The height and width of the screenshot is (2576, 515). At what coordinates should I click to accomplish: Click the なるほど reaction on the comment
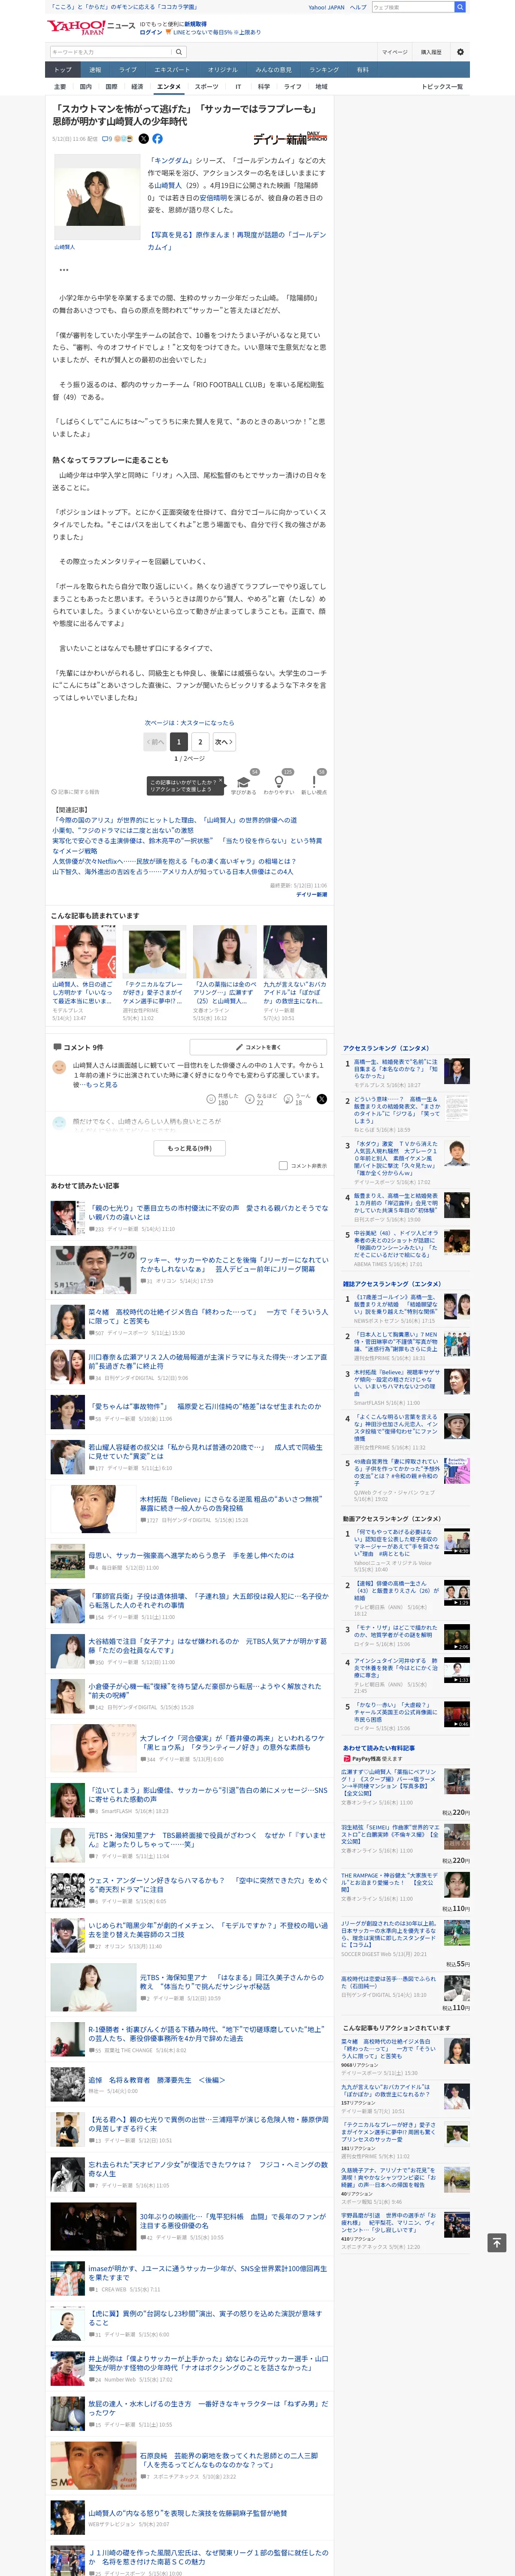262,1099
